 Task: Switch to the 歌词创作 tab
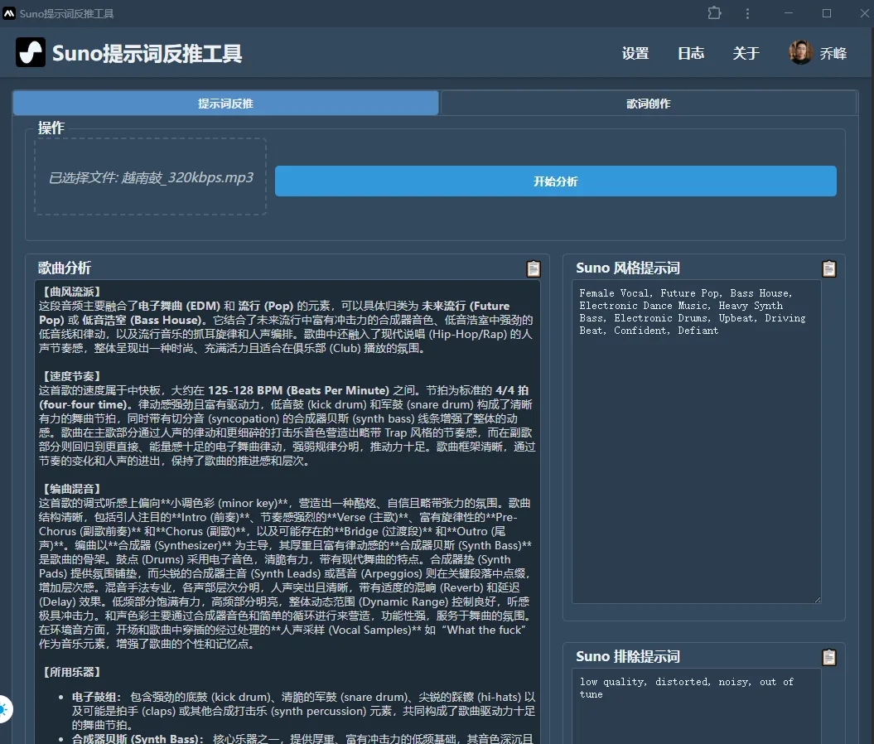[x=649, y=103]
